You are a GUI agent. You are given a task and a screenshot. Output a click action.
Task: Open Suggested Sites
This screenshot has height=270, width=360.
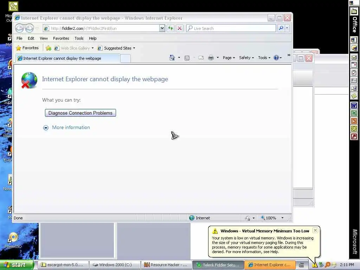(115, 48)
